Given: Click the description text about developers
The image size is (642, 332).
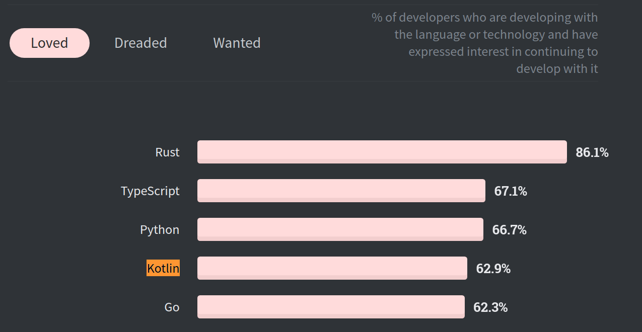Looking at the screenshot, I should point(485,43).
